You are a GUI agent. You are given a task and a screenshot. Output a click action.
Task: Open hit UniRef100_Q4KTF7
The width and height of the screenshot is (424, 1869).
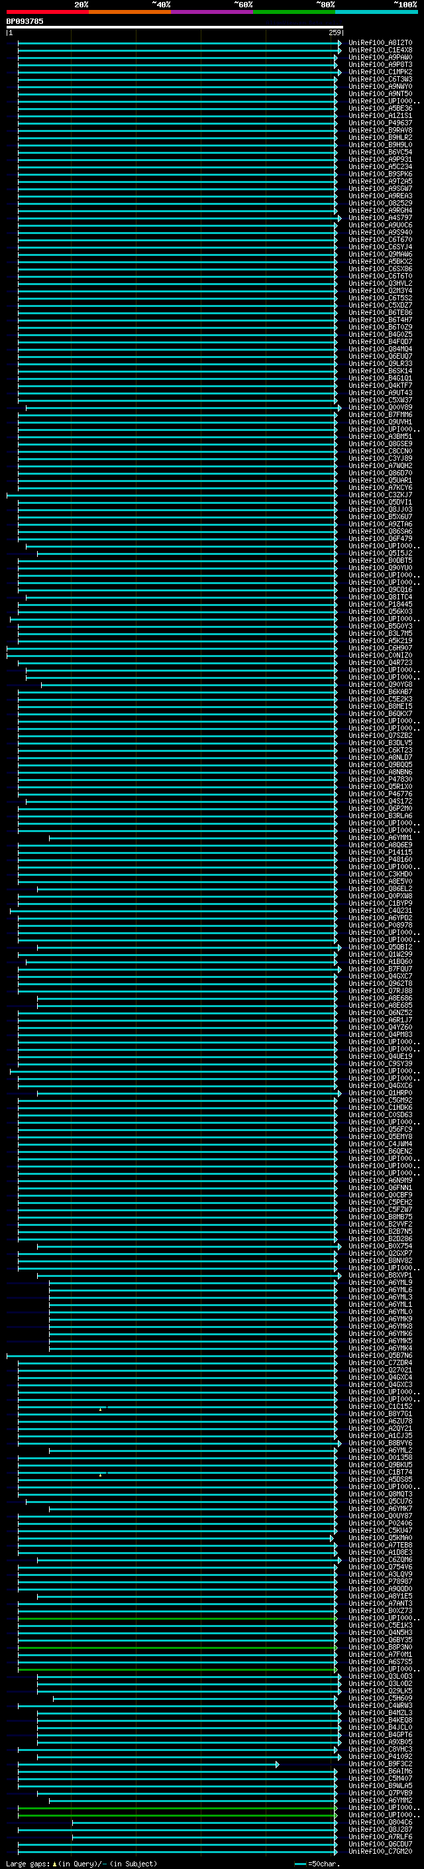click(x=380, y=386)
